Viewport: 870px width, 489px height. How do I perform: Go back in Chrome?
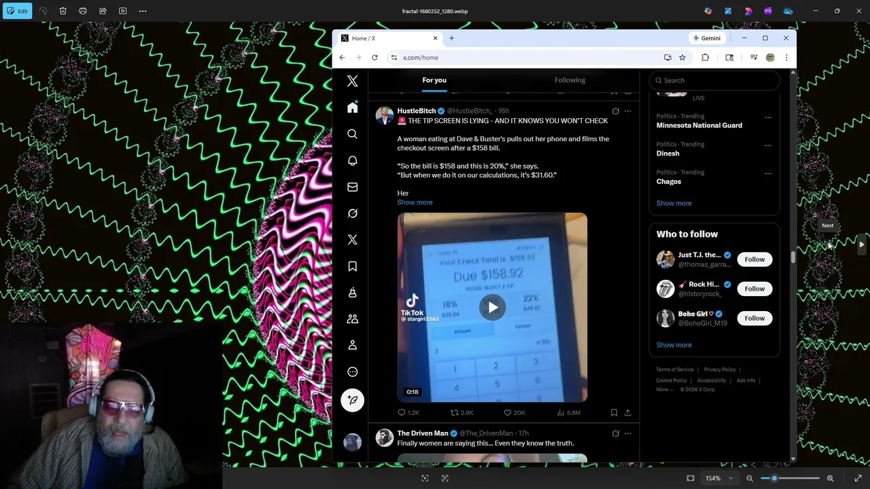pos(342,58)
